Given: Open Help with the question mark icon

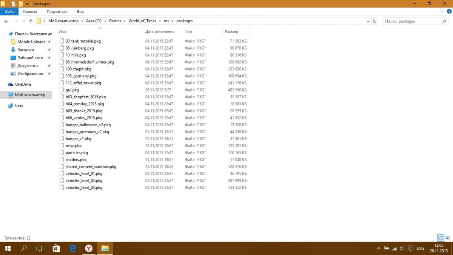Looking at the screenshot, I should pyautogui.click(x=448, y=12).
